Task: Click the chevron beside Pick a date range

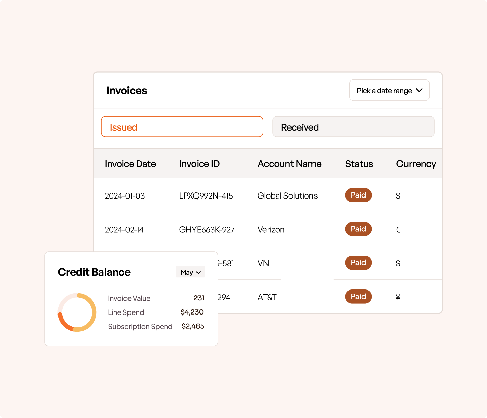Action: pos(419,90)
